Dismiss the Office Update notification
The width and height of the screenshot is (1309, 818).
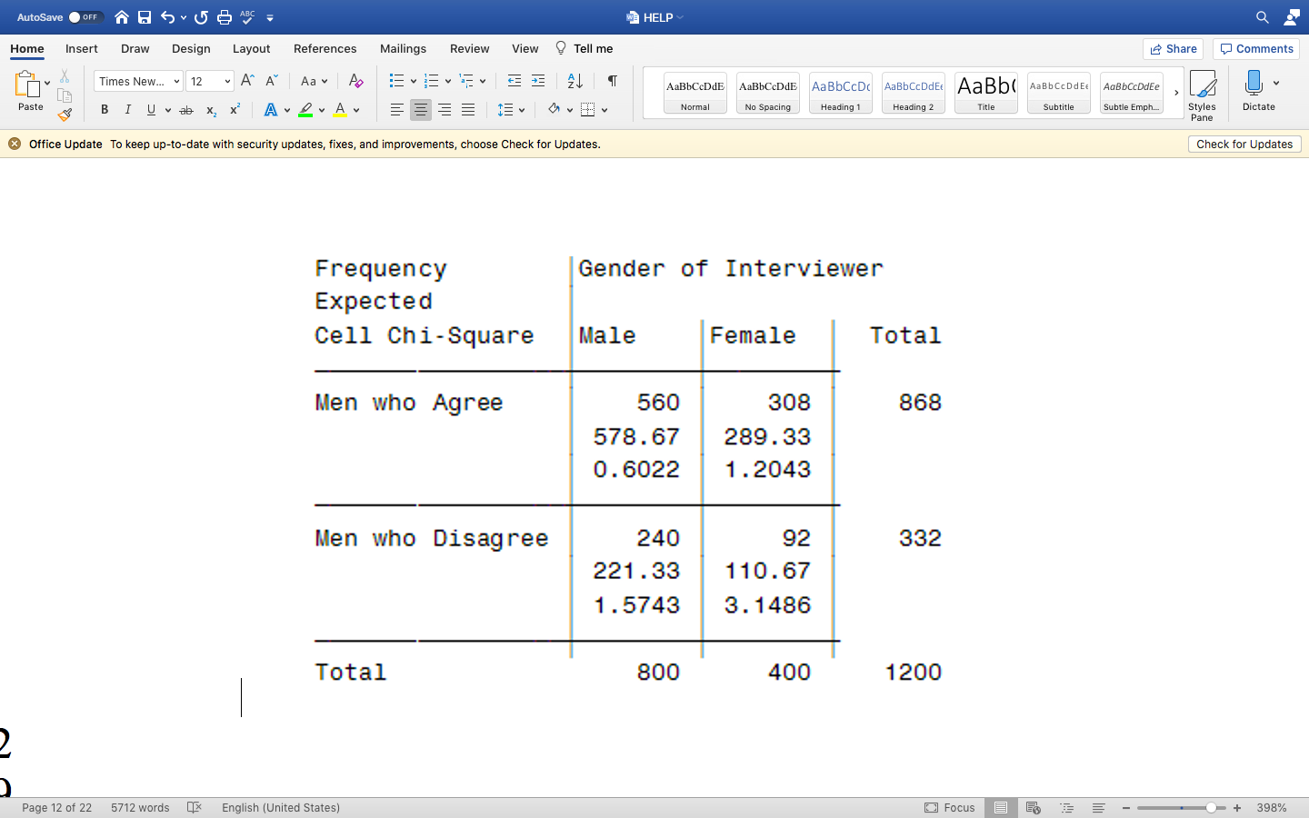15,144
